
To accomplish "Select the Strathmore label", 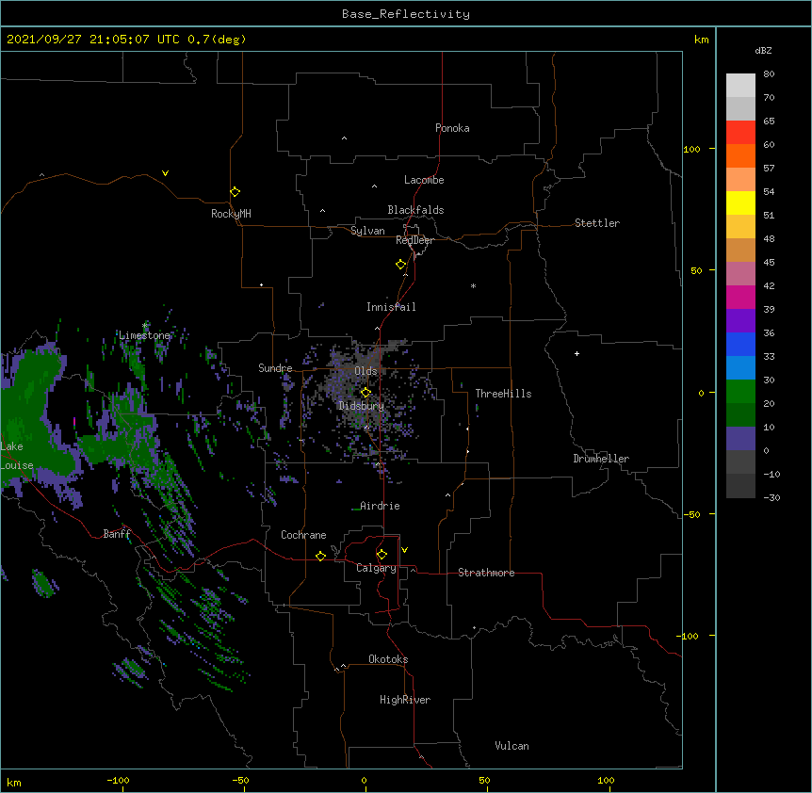I will coord(486,573).
